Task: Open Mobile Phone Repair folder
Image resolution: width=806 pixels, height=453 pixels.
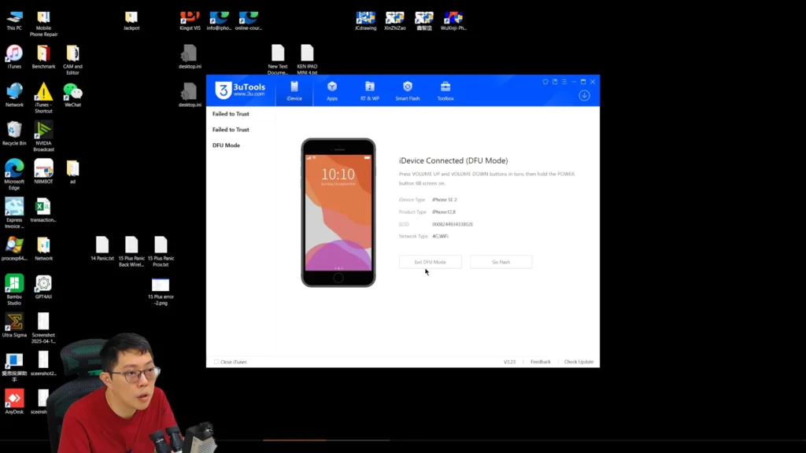Action: click(x=44, y=24)
